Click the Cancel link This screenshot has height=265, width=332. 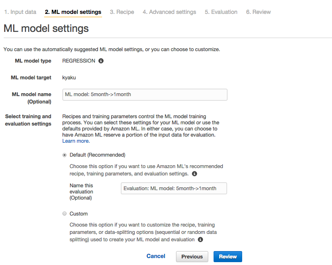pos(156,256)
